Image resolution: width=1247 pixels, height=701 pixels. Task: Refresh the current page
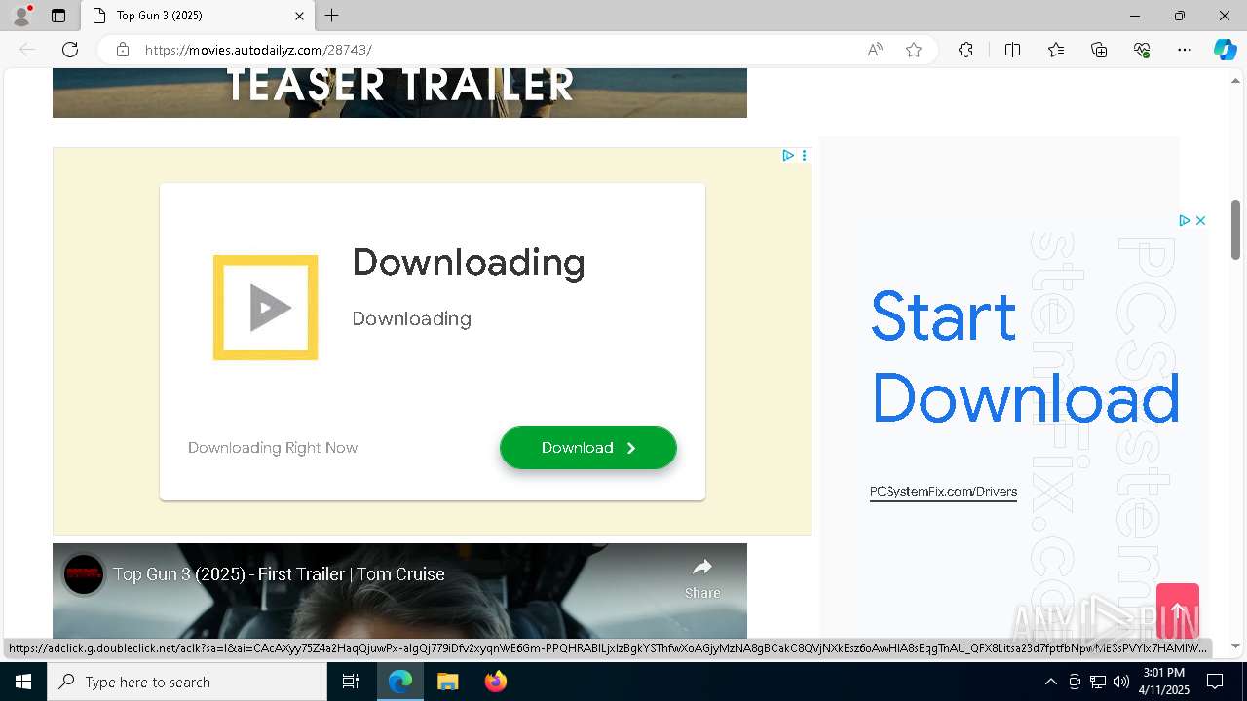[x=70, y=50]
